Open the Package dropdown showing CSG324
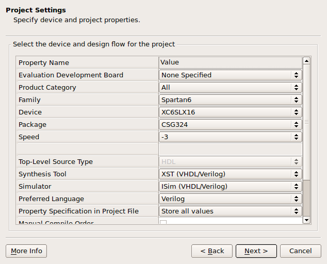The width and height of the screenshot is (327, 264). 231,124
